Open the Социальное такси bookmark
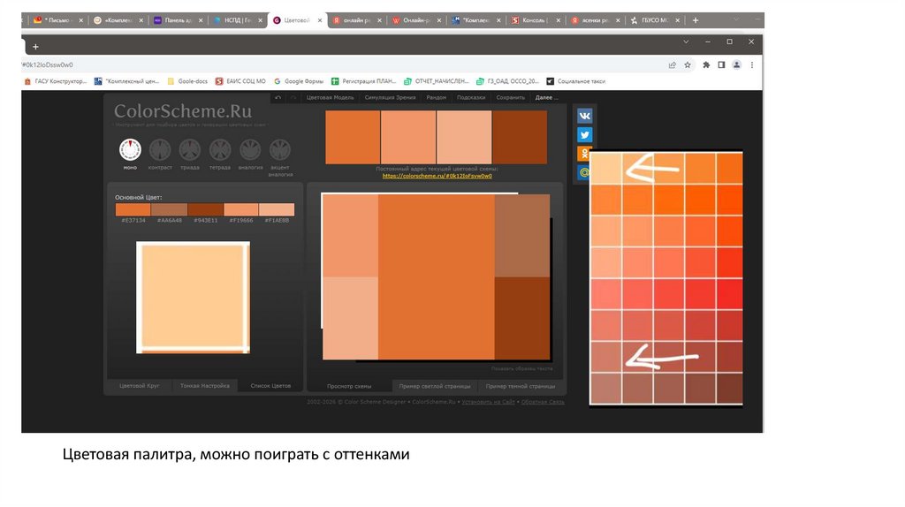This screenshot has height=507, width=905. point(576,81)
